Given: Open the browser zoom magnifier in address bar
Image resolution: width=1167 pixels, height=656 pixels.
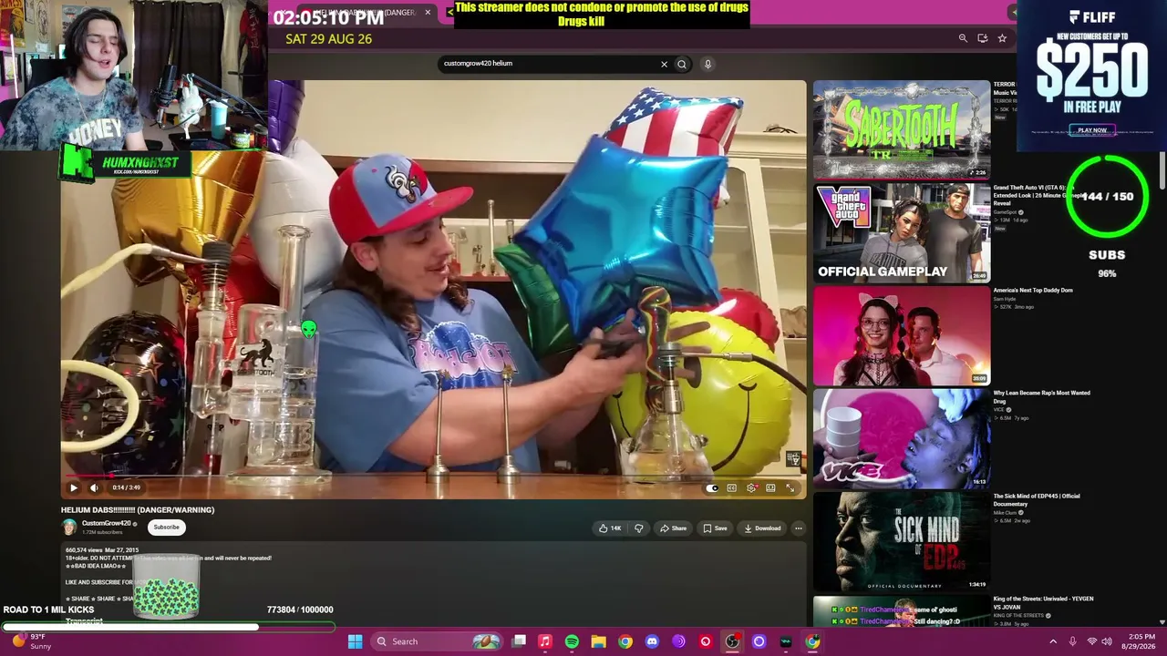Looking at the screenshot, I should (963, 38).
